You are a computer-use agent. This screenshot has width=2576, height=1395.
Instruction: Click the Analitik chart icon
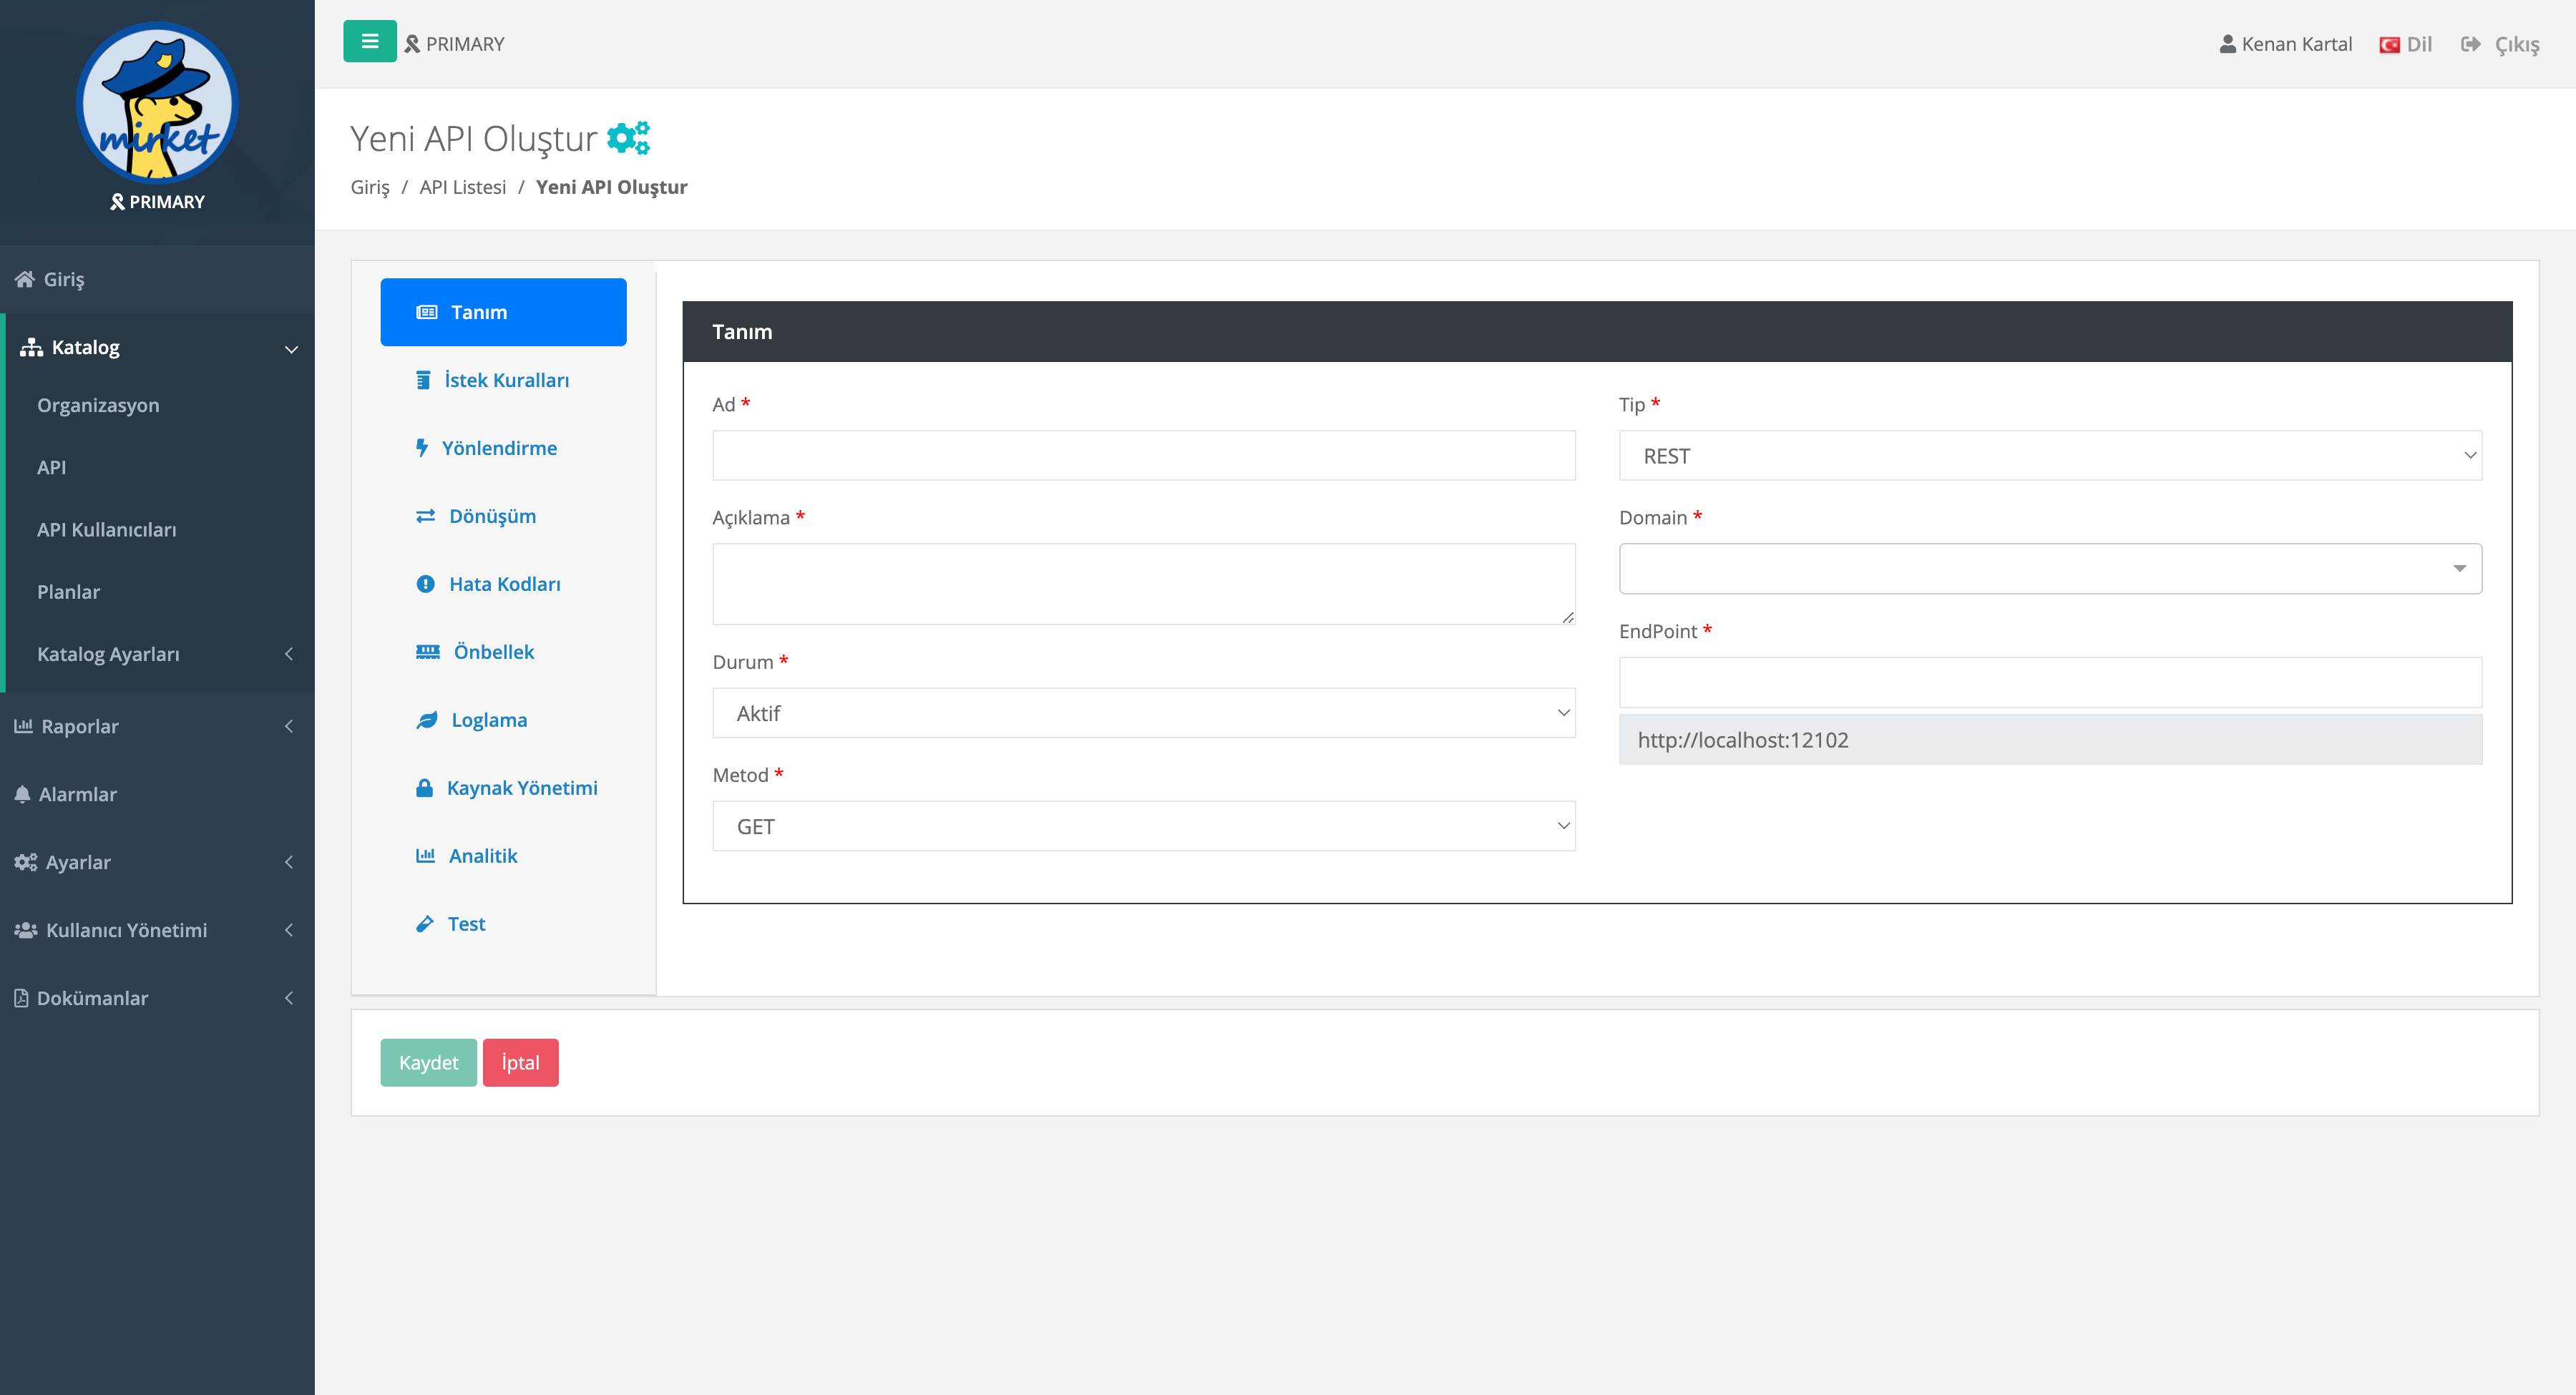(426, 856)
